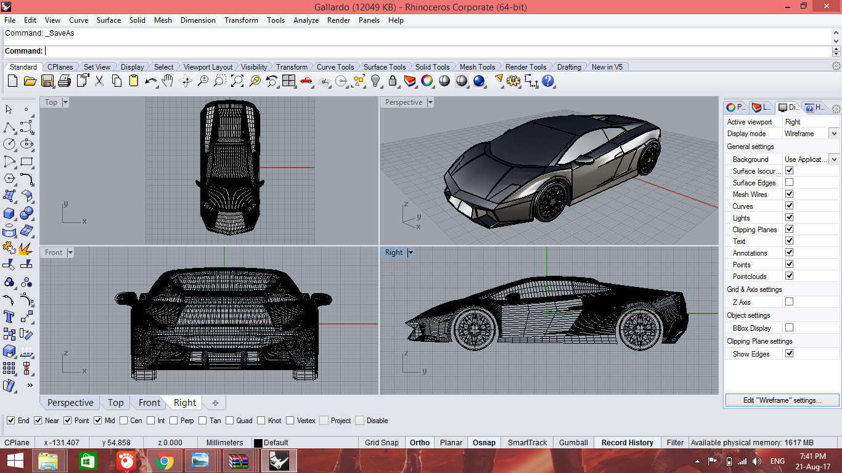Viewport: 842px width, 473px height.
Task: Click the Save file icon
Action: [x=47, y=81]
